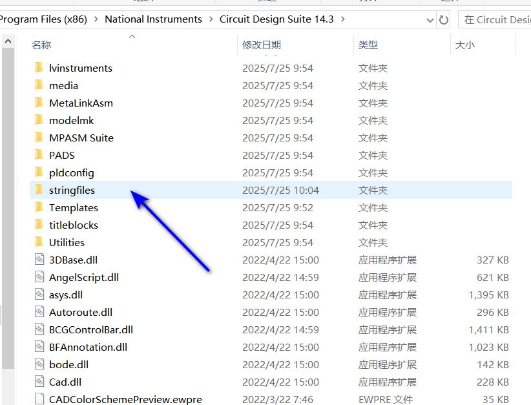Viewport: 531px width, 405px height.
Task: Click the search box for Circuit Design Suite
Action: click(x=494, y=19)
